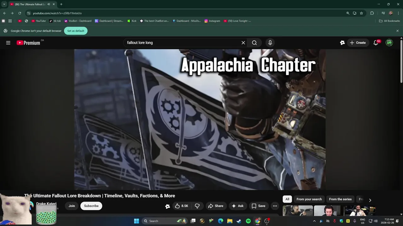This screenshot has height=226, width=403.
Task: Click the Ask button
Action: pyautogui.click(x=237, y=206)
